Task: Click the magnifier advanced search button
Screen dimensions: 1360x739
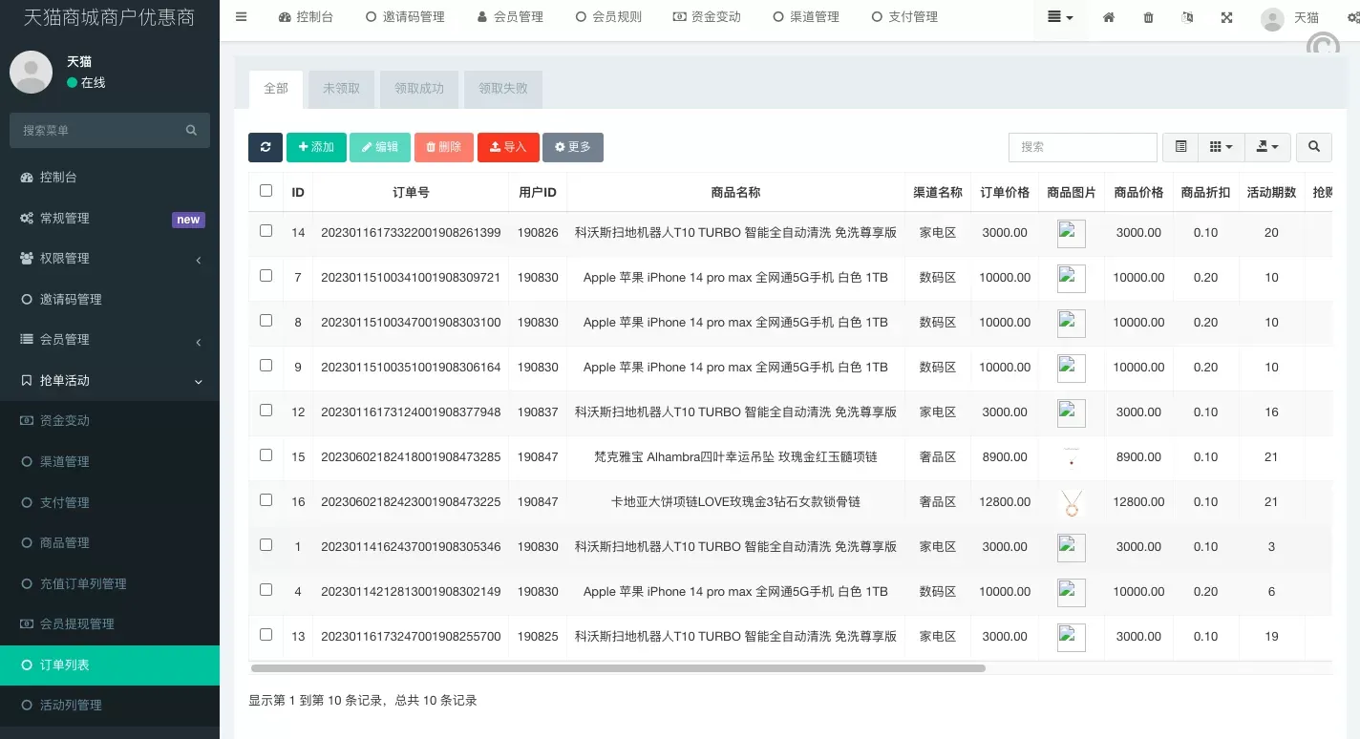Action: 1314,147
